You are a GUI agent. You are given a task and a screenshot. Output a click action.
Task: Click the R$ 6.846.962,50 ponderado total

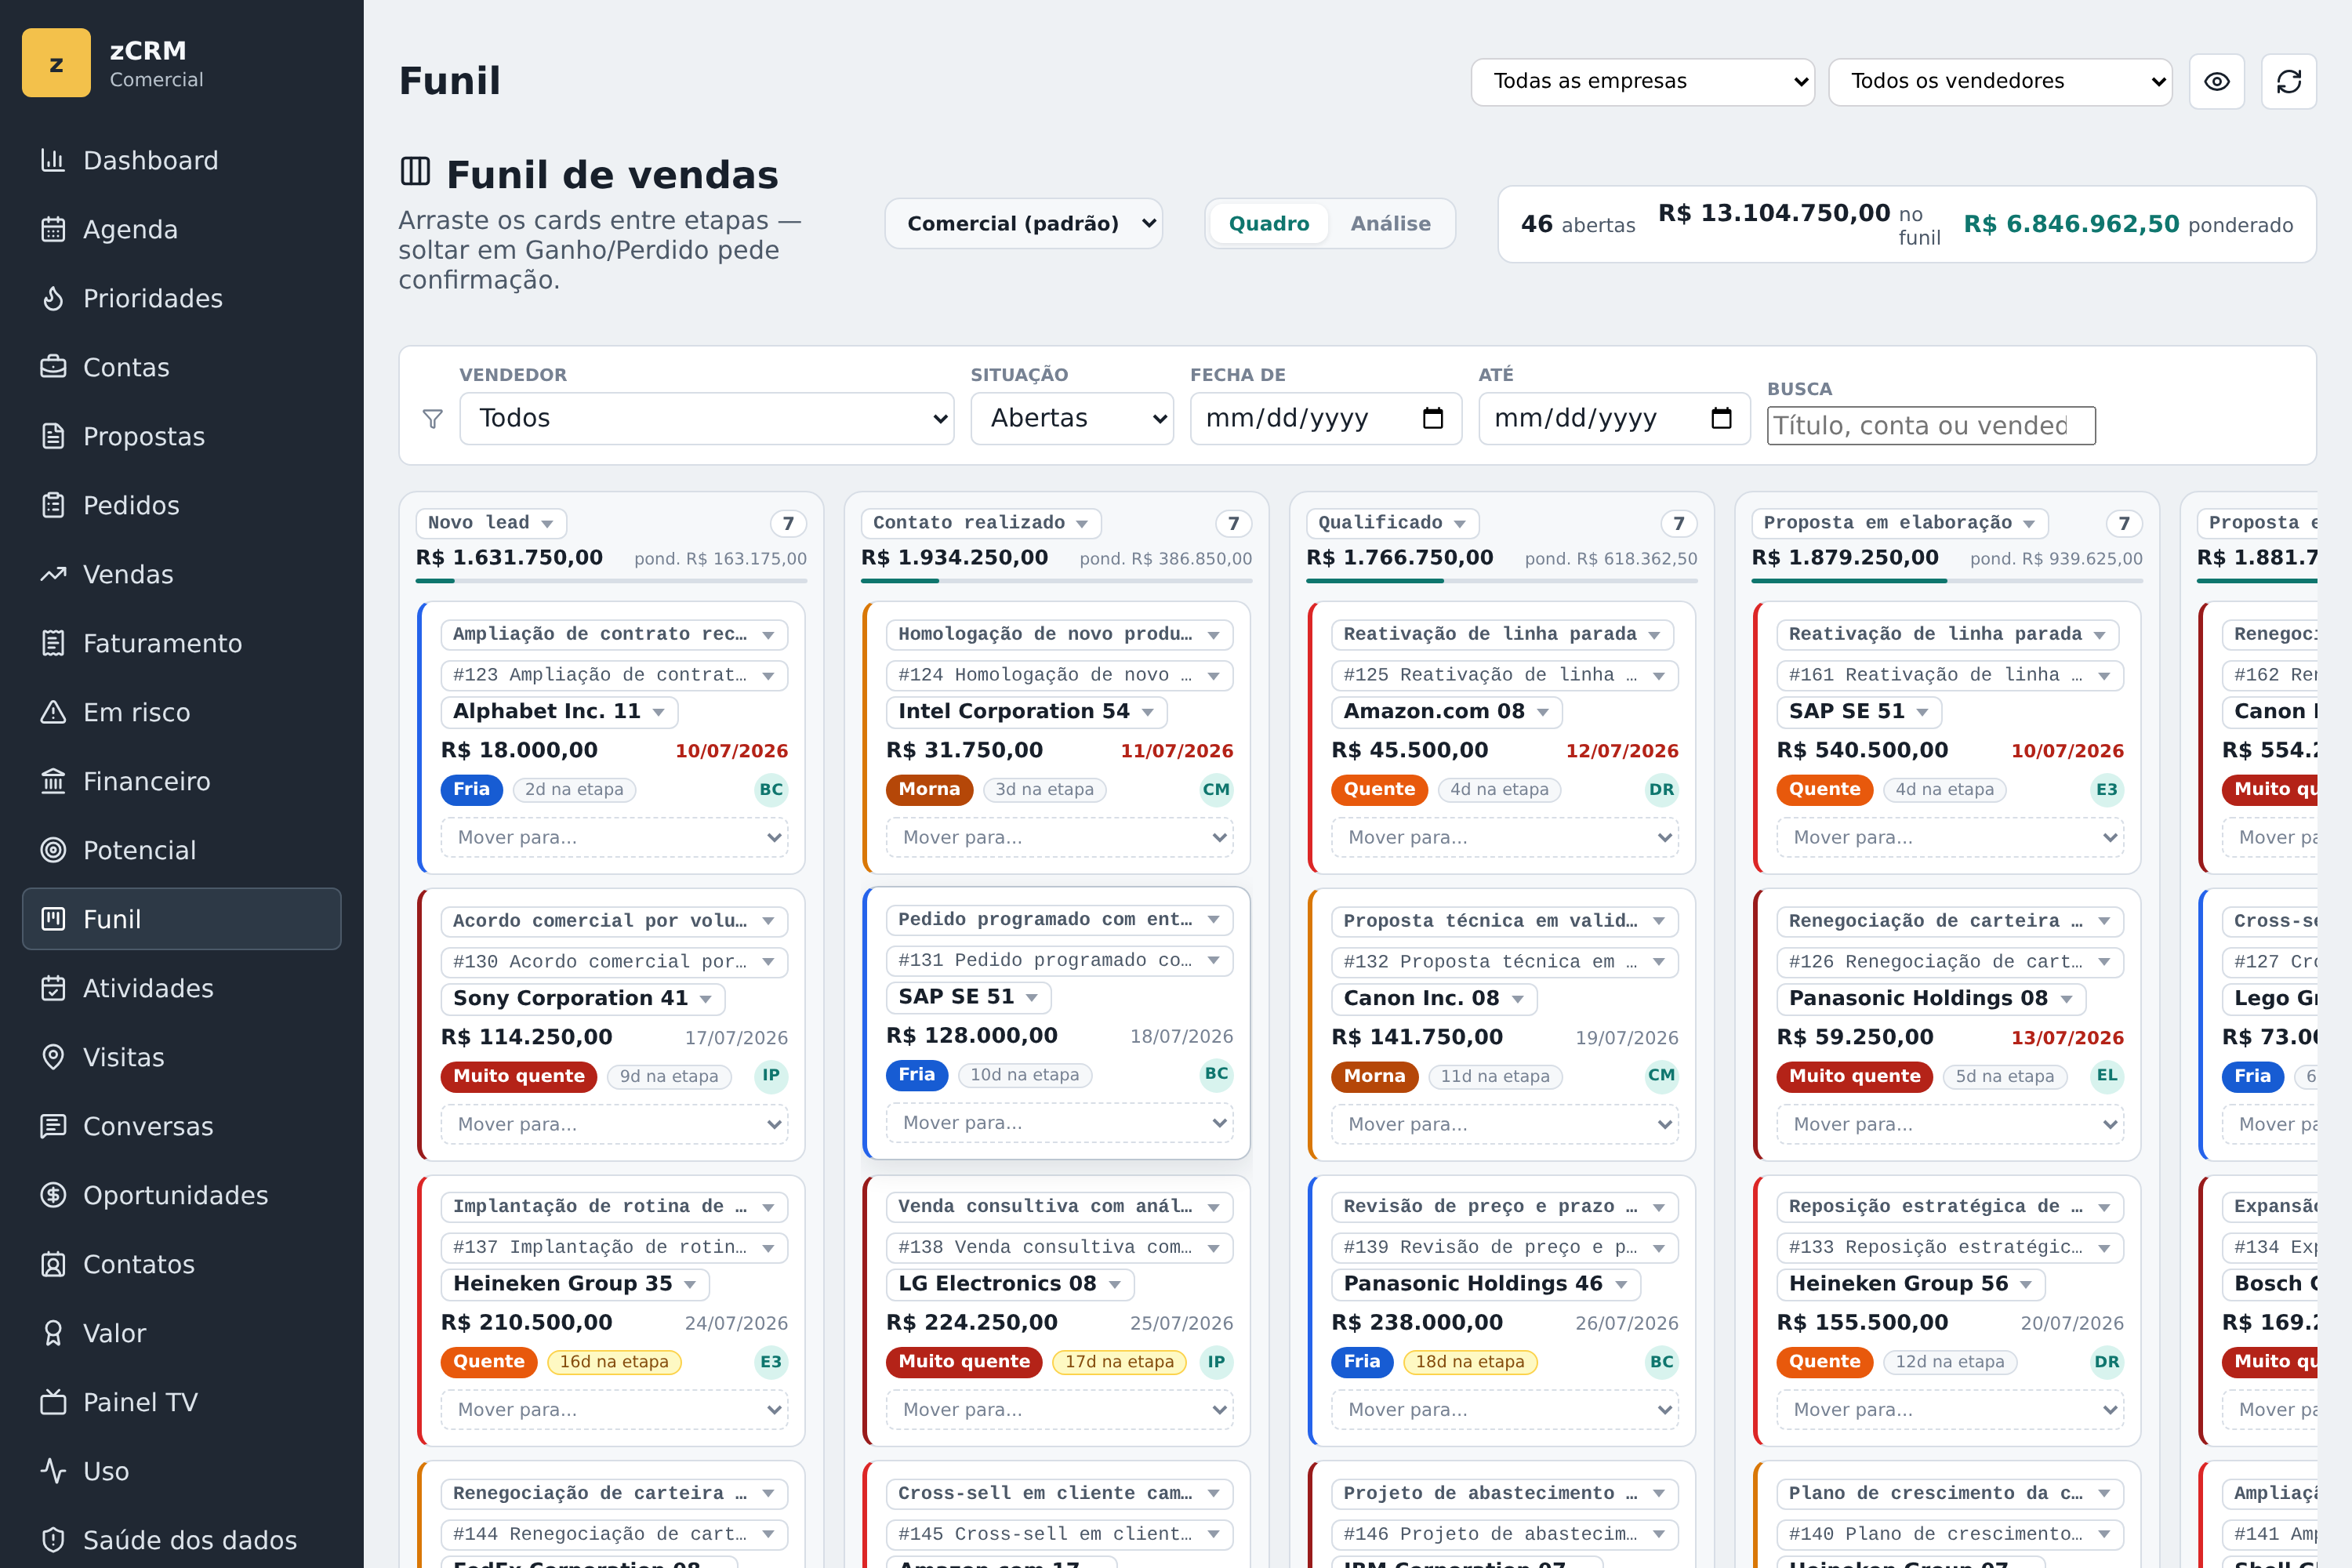tap(2128, 224)
